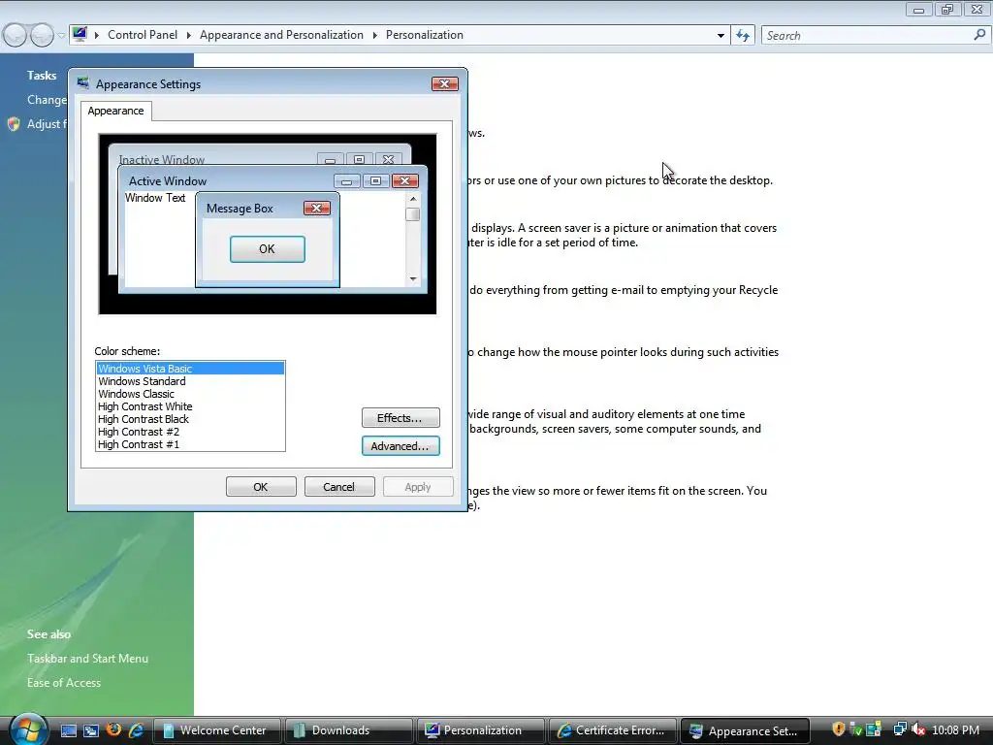Click the Forward navigation arrow

(42, 35)
